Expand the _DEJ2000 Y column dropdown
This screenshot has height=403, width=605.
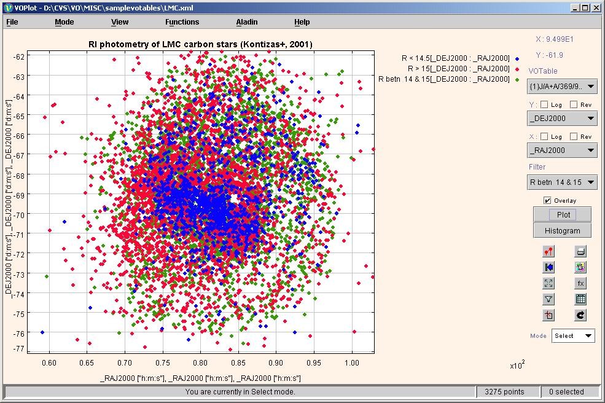pos(563,118)
